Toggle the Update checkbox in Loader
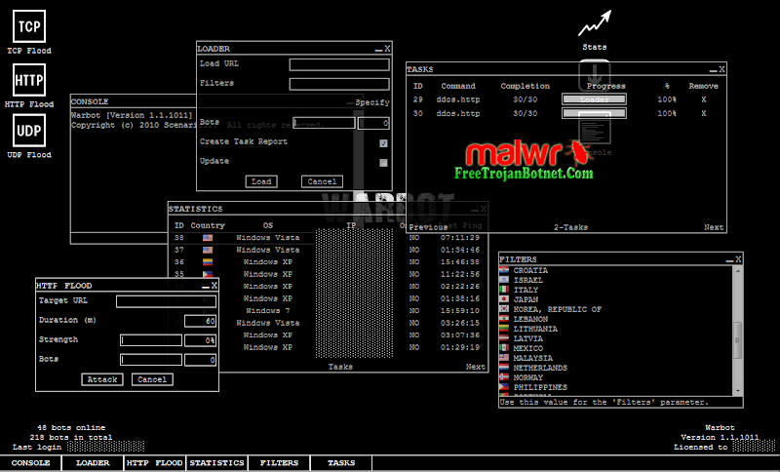 tap(383, 163)
